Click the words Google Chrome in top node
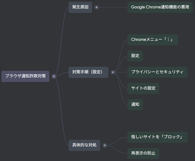 [x=145, y=7]
